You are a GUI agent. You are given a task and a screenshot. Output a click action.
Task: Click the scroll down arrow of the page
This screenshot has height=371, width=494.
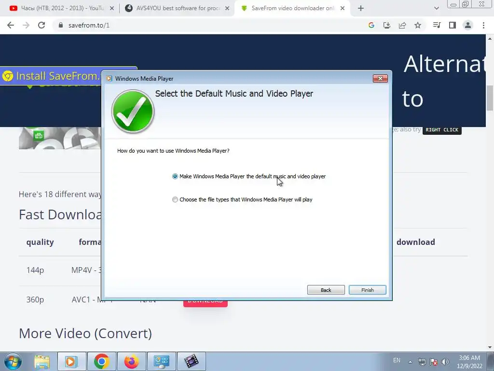click(490, 347)
